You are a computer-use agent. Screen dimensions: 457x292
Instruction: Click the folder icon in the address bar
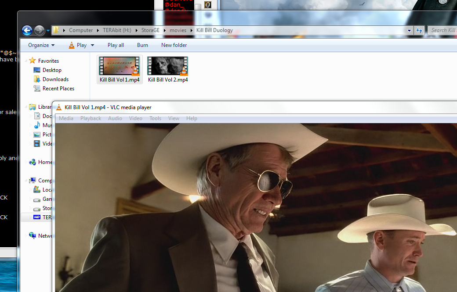56,30
